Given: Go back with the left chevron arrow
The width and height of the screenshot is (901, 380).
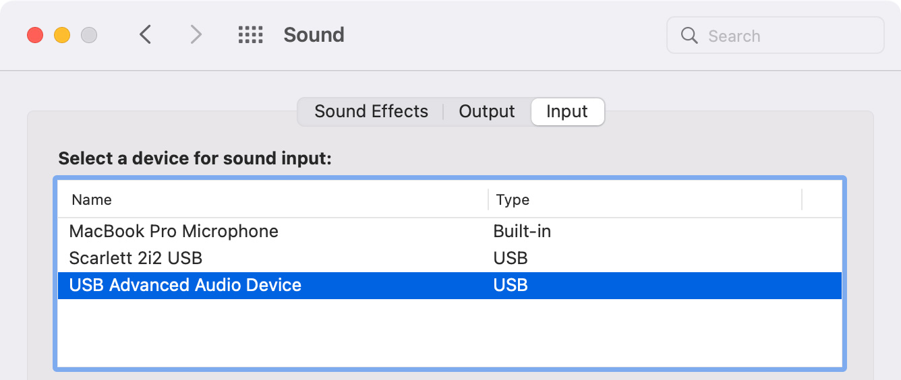Looking at the screenshot, I should (145, 34).
